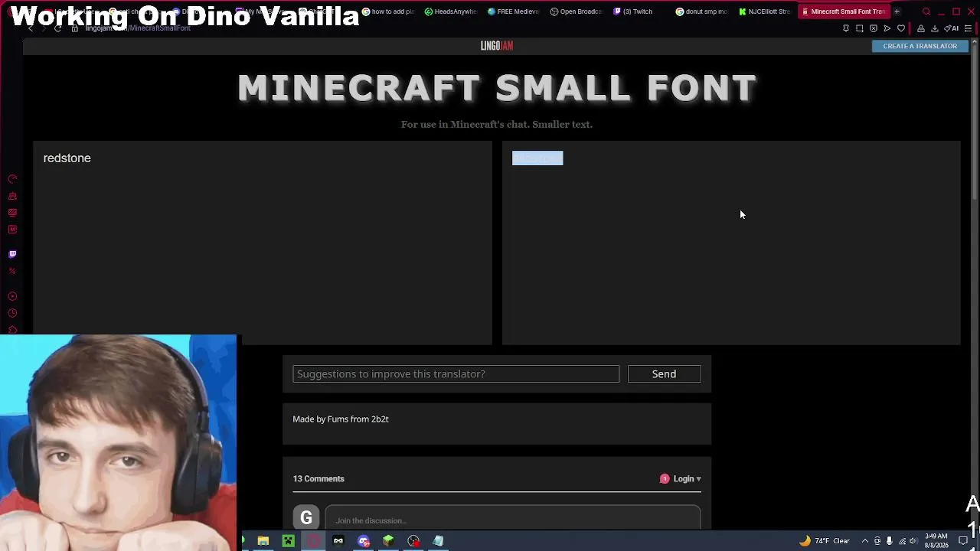Click the G avatar in comments
Screen dimensions: 980x551
pos(306,518)
